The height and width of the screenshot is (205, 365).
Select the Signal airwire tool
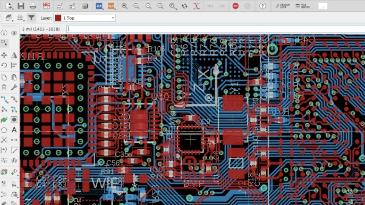pos(14,140)
